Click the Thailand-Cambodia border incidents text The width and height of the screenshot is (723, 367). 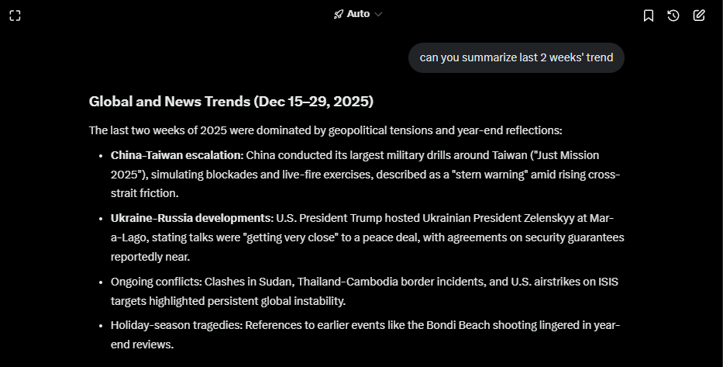pos(357,281)
